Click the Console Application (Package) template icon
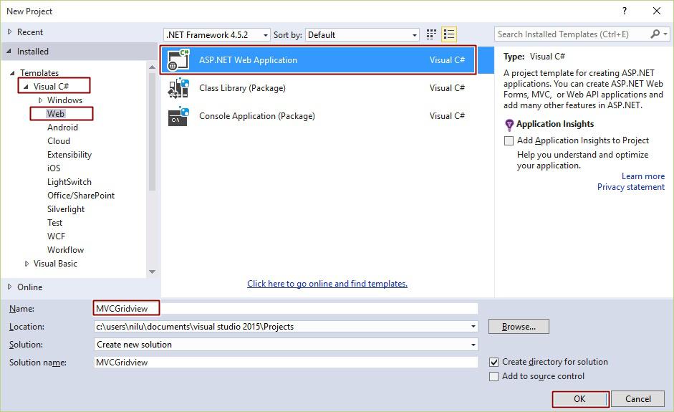The image size is (674, 412). point(178,116)
